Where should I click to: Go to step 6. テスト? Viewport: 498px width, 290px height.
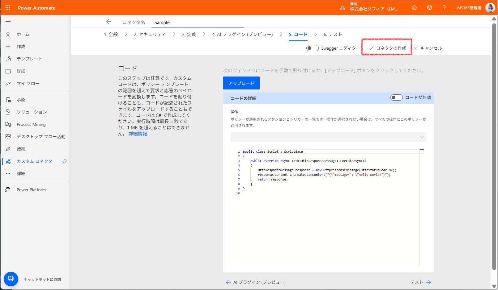pos(333,35)
